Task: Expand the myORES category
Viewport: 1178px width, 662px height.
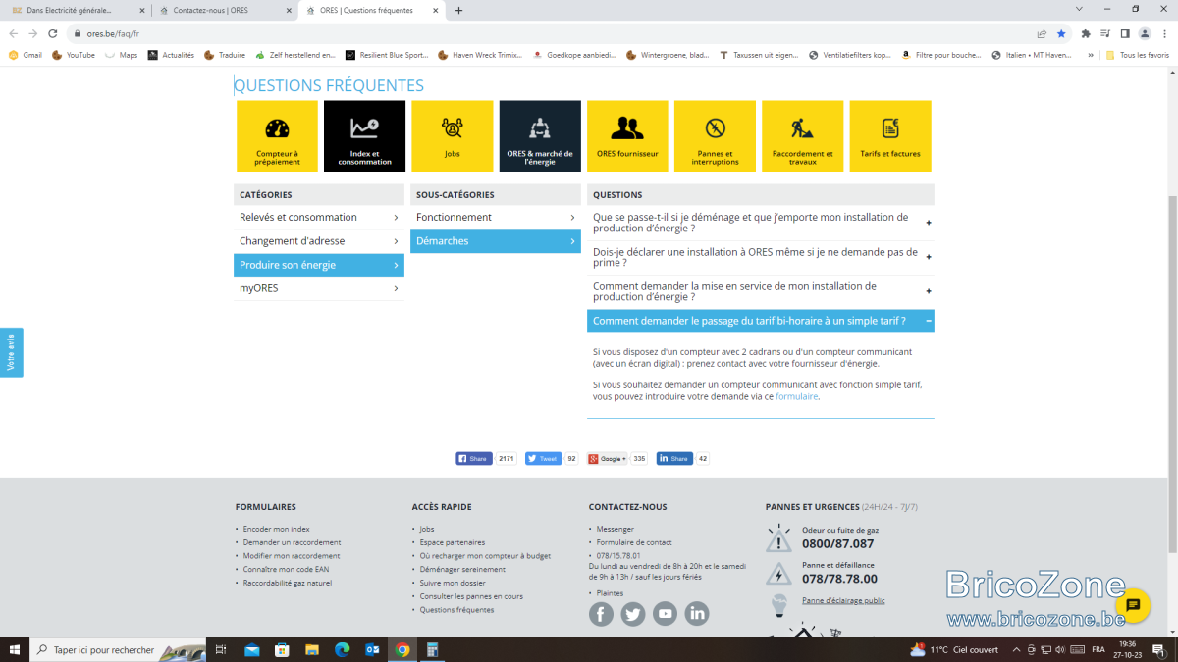Action: point(319,288)
